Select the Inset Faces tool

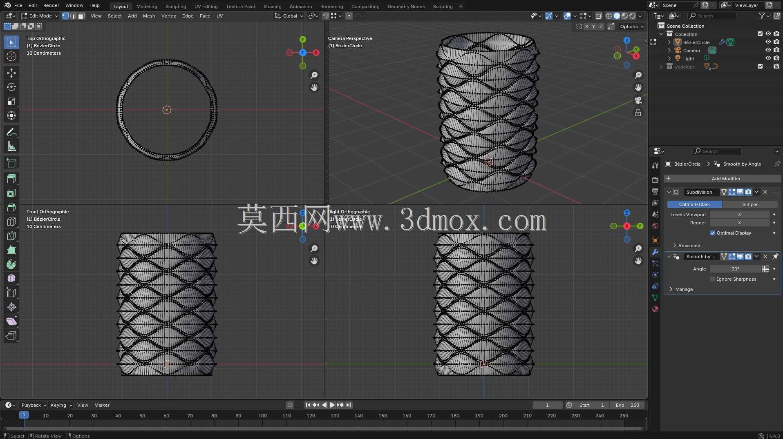pyautogui.click(x=11, y=193)
